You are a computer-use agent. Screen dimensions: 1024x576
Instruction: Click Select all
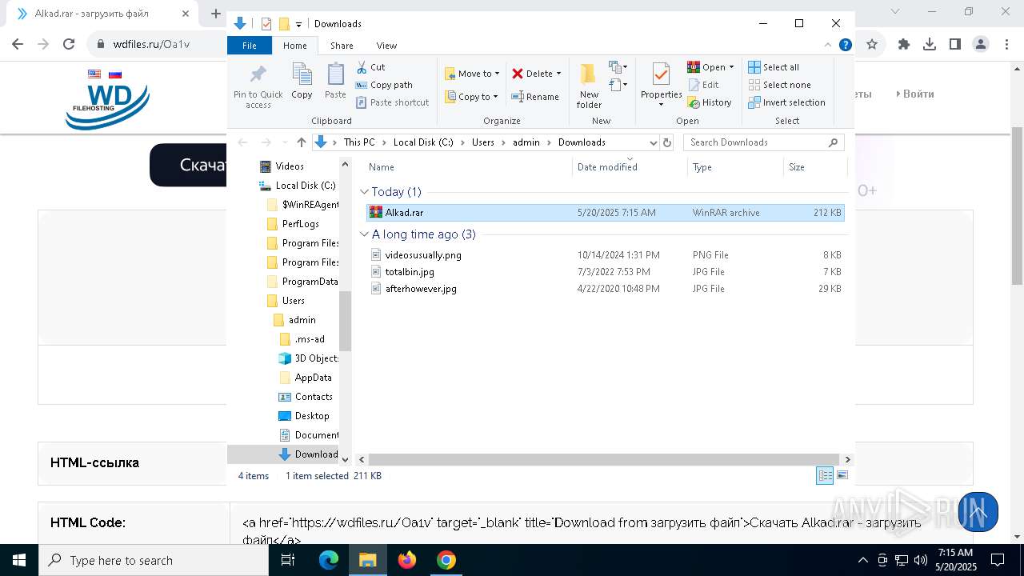coord(774,67)
